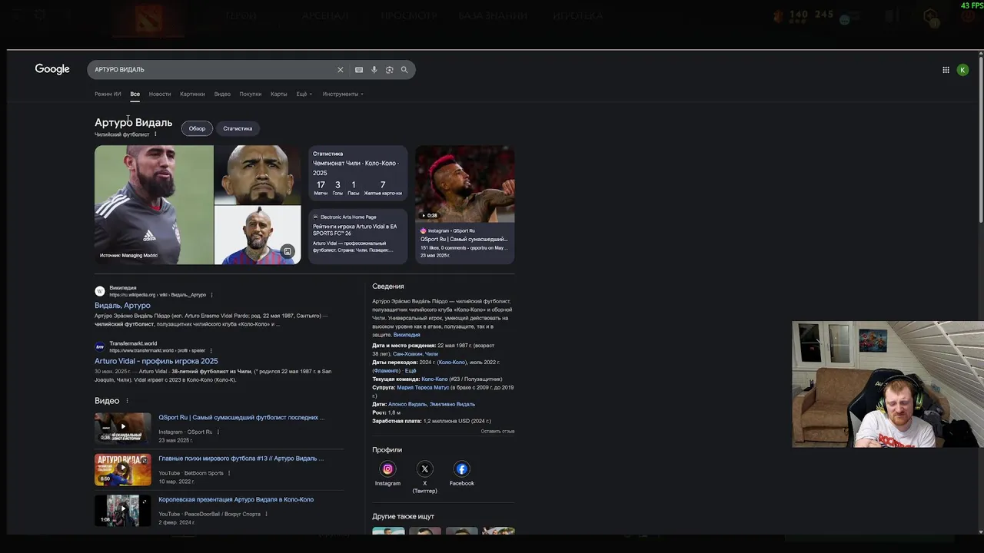This screenshot has width=984, height=553.
Task: Play the 0:38 QSport Ru video thumbnail
Action: pos(123,428)
